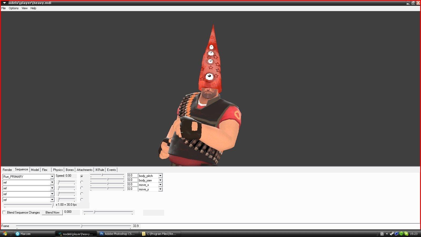Click the body_yaw value input field

[132, 180]
